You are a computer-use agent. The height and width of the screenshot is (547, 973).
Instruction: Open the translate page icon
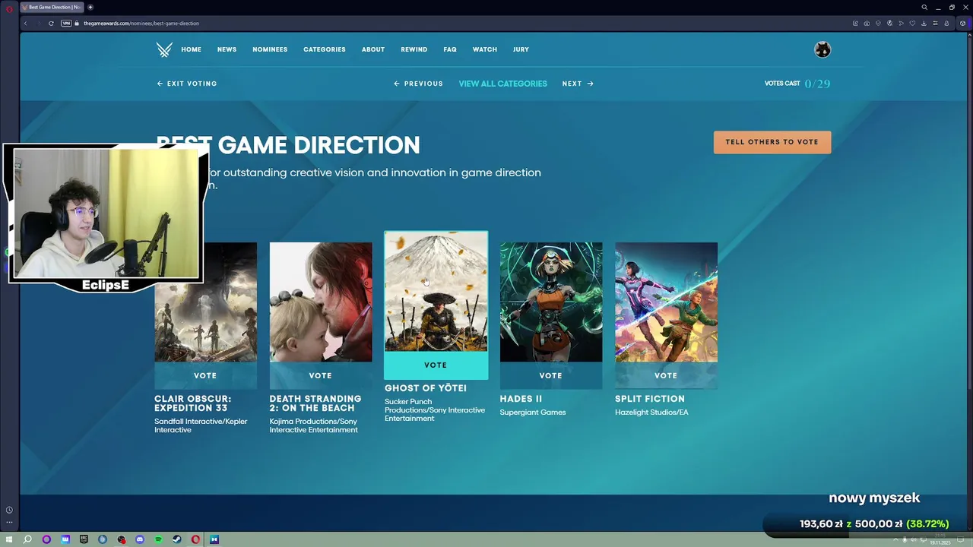(x=889, y=24)
